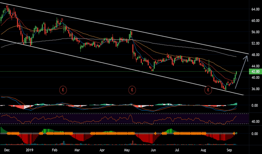
Task: Click the 48.00 price axis label
Action: tap(256, 55)
